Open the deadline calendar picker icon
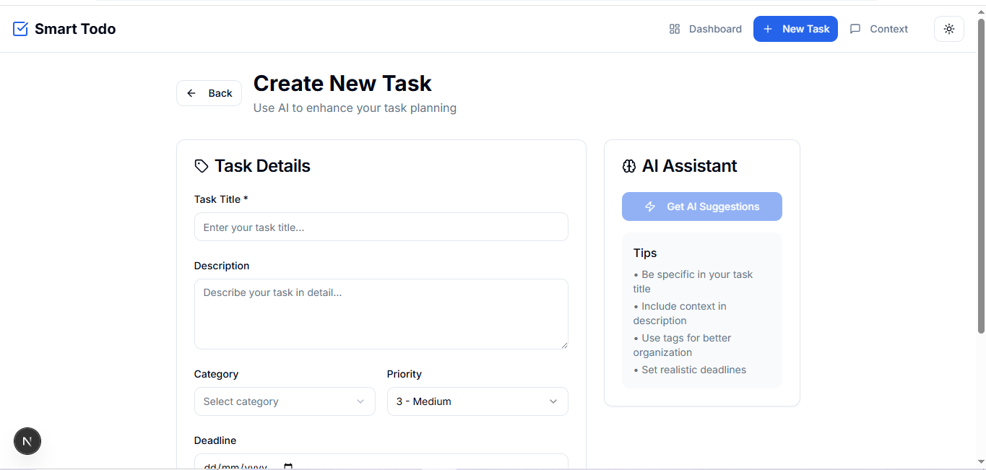 [288, 466]
